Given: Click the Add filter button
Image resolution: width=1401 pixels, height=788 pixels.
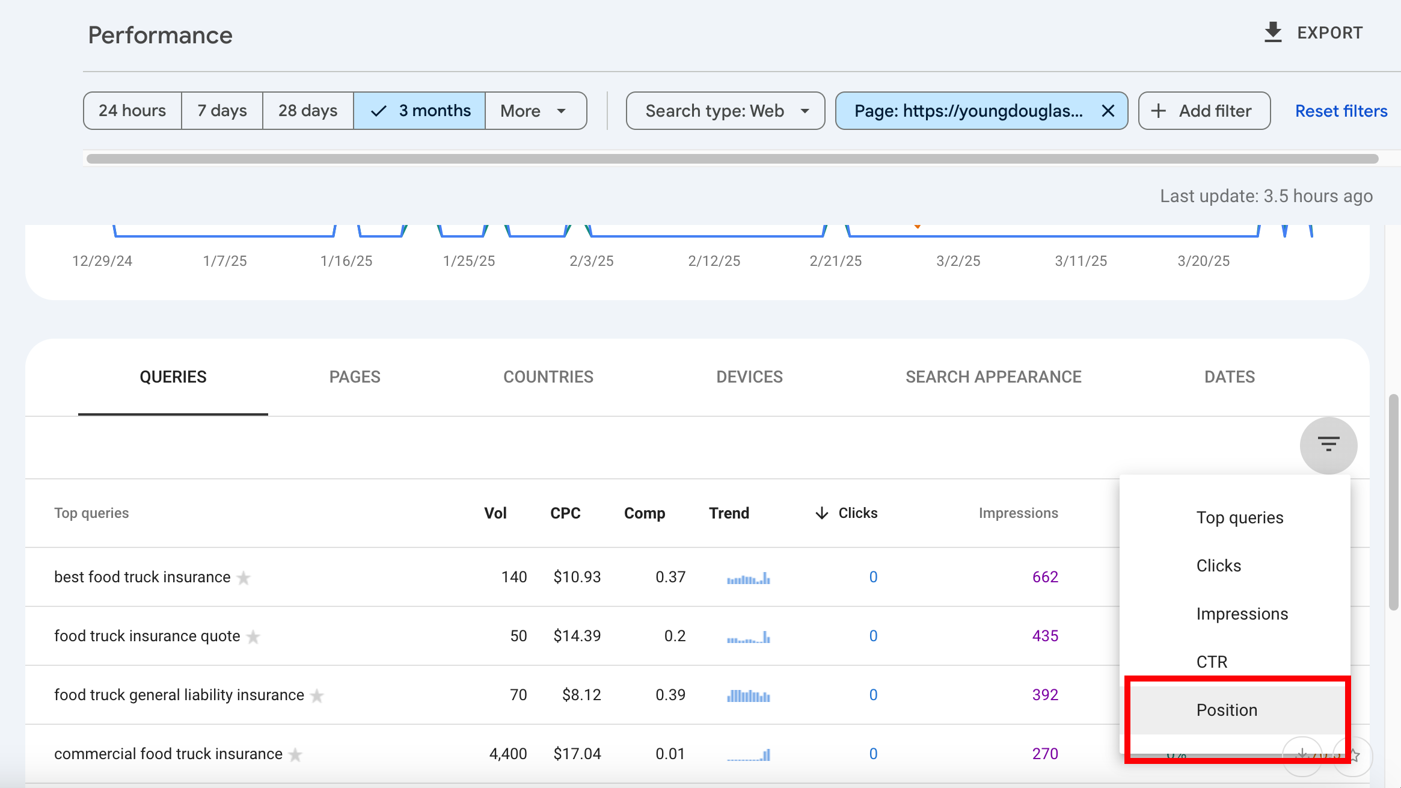Looking at the screenshot, I should (1204, 111).
